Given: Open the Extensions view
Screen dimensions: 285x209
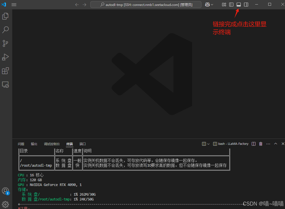Looking at the screenshot, I should click(x=5, y=71).
